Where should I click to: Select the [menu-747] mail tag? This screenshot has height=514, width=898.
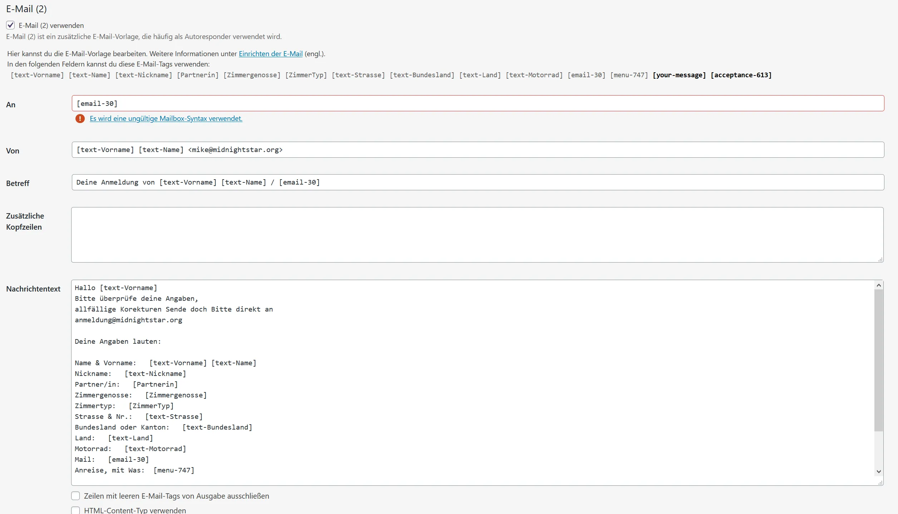pos(629,75)
